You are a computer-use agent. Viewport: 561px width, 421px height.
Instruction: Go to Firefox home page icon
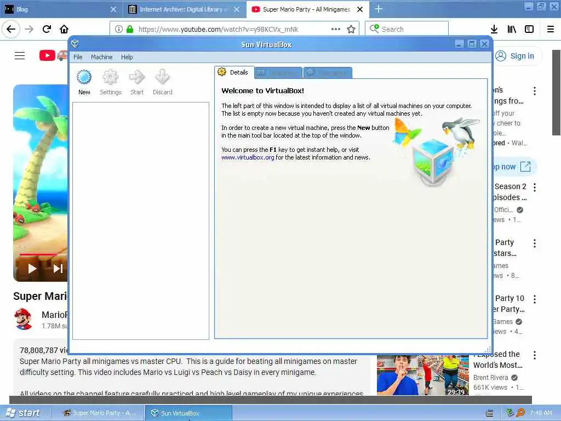[x=64, y=29]
